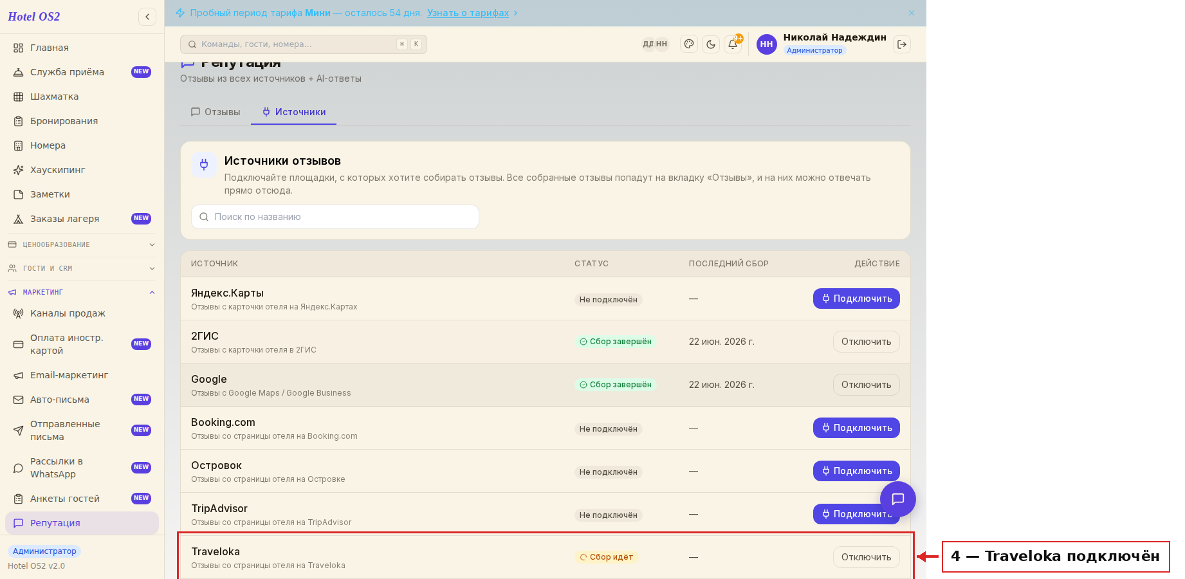Toggle dark mode moon icon
This screenshot has height=579, width=1185.
point(711,44)
